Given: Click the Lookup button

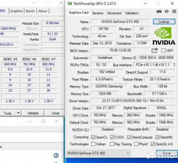Looking at the screenshot, I should click(x=164, y=21).
